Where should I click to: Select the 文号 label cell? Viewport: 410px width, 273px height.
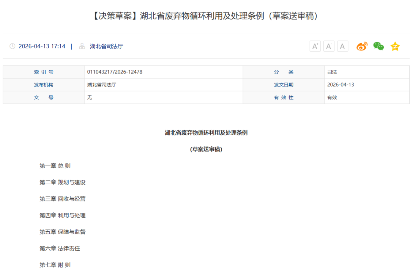(44, 97)
